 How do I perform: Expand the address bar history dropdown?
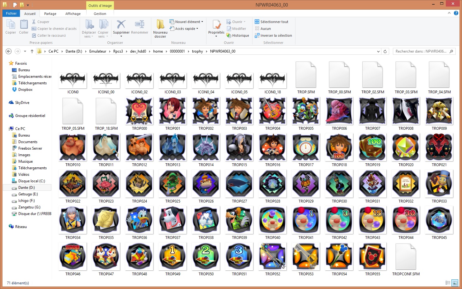[x=378, y=51]
